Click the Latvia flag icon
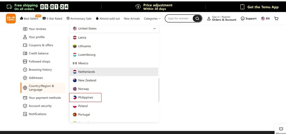Image resolution: width=286 pixels, height=134 pixels. (75, 37)
